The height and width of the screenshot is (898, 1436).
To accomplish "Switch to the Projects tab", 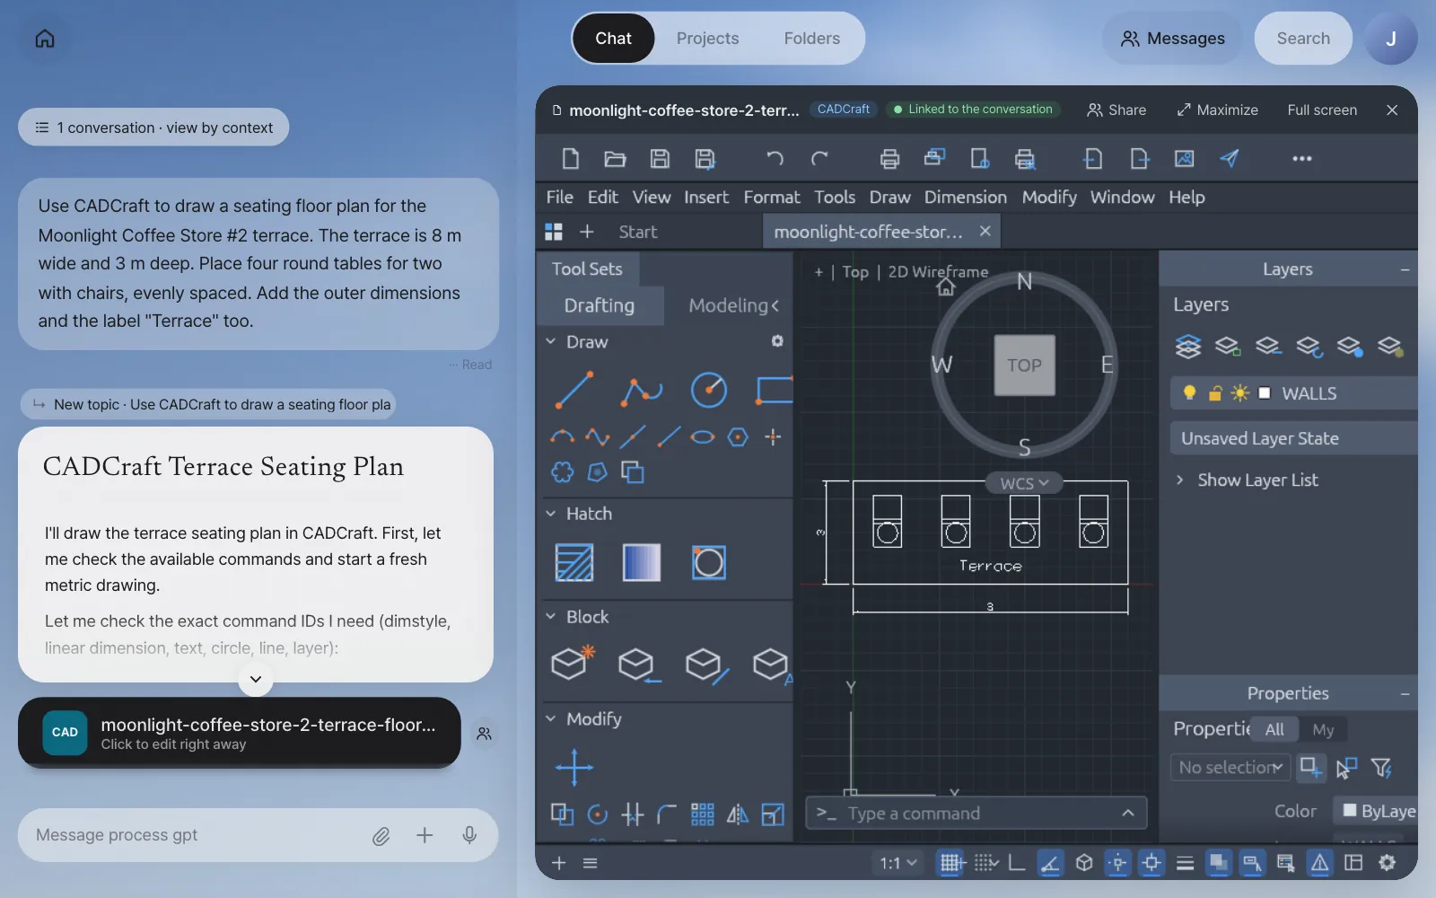I will [707, 39].
